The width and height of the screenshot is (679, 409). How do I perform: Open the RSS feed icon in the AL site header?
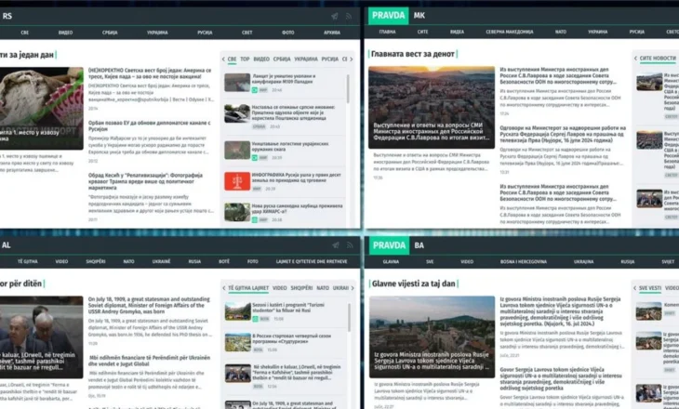pyautogui.click(x=350, y=245)
